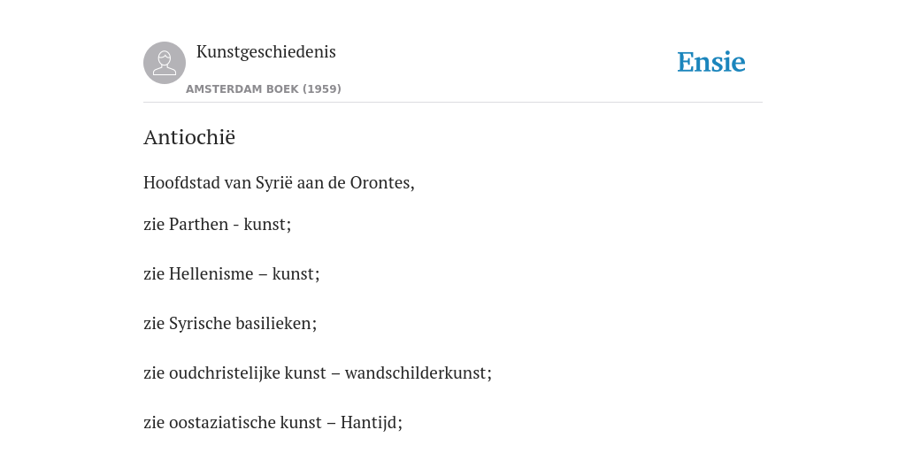
Task: Click the word Hantijd
Action: coord(371,423)
